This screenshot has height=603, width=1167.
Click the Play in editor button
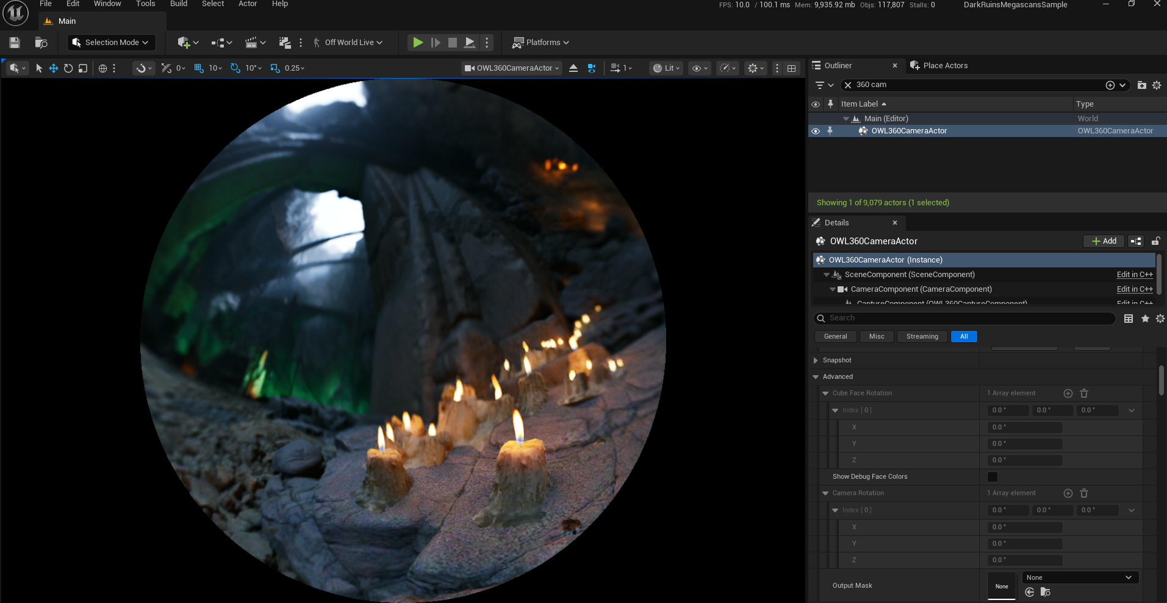418,43
